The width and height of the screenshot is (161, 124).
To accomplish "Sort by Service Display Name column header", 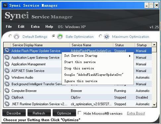I will pyautogui.click(x=40, y=45).
